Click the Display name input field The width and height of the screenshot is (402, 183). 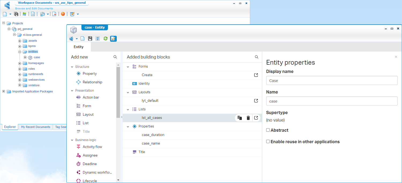[332, 81]
